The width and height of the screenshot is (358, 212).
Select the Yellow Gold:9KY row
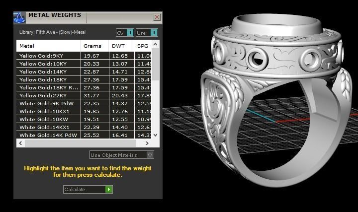tap(84, 56)
